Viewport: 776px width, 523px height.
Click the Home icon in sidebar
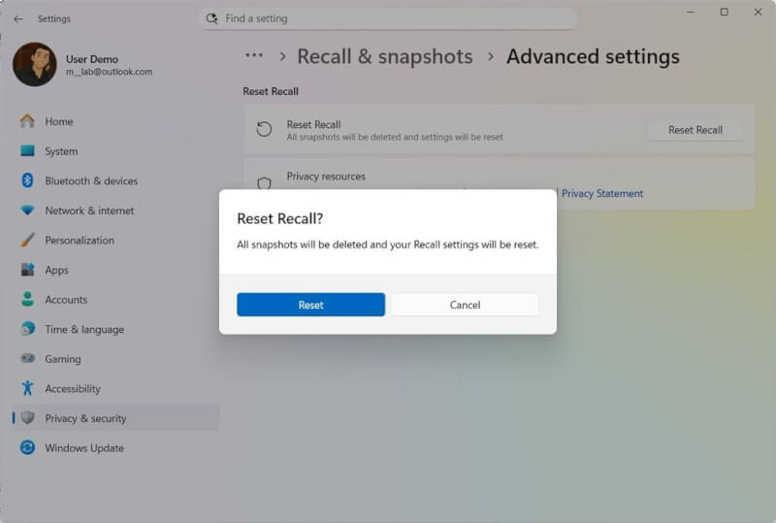click(27, 121)
